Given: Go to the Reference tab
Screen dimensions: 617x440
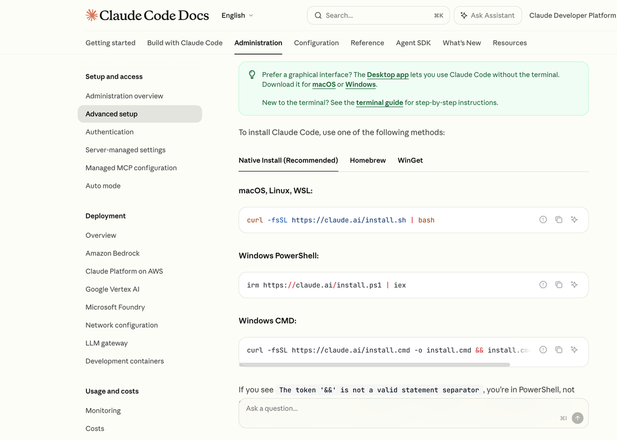Looking at the screenshot, I should 367,43.
